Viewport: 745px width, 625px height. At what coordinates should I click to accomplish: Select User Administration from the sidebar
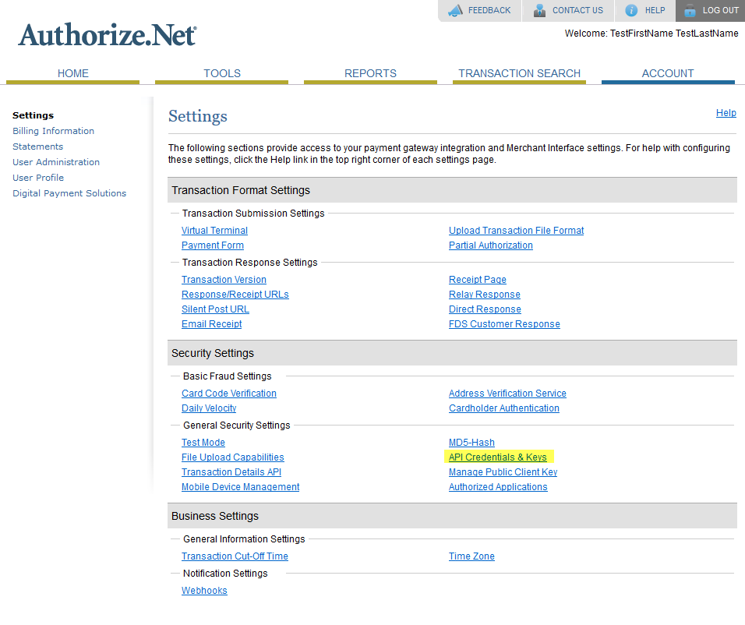[x=56, y=161]
